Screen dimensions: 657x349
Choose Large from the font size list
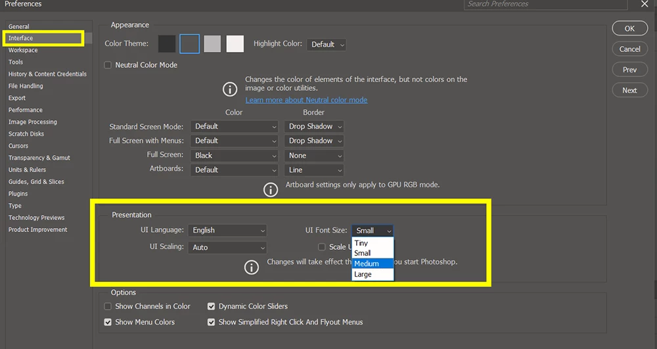click(x=373, y=275)
